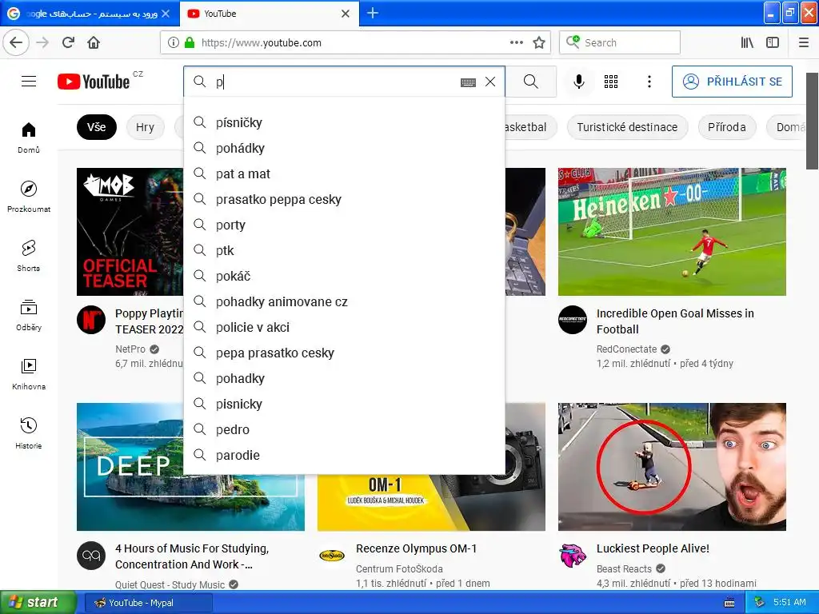Open the YouTube apps grid
The image size is (819, 614).
pyautogui.click(x=611, y=82)
